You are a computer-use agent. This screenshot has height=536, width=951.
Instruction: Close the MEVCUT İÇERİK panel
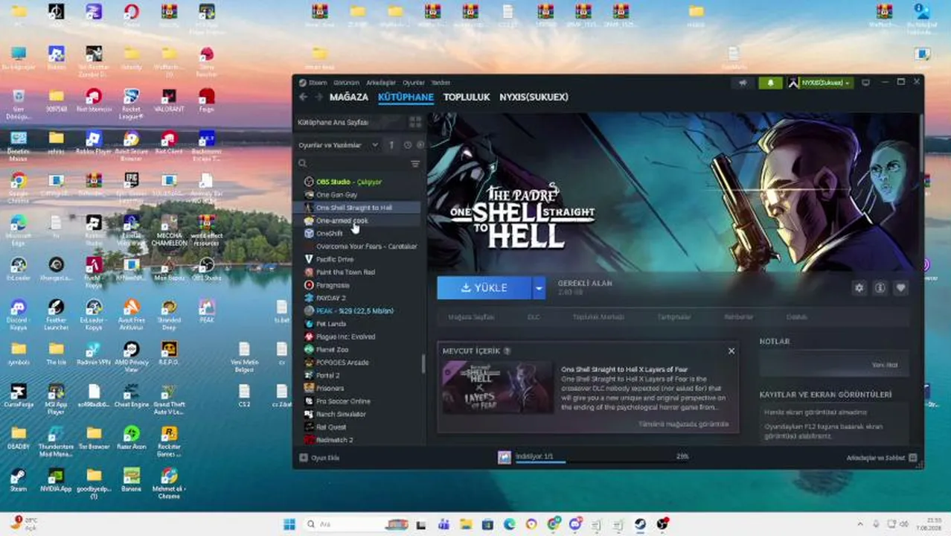(x=731, y=351)
